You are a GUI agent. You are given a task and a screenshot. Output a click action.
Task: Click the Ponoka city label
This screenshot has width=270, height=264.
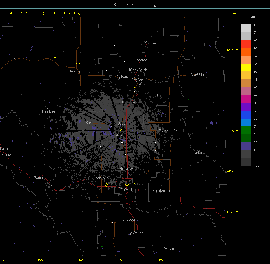pos(150,43)
